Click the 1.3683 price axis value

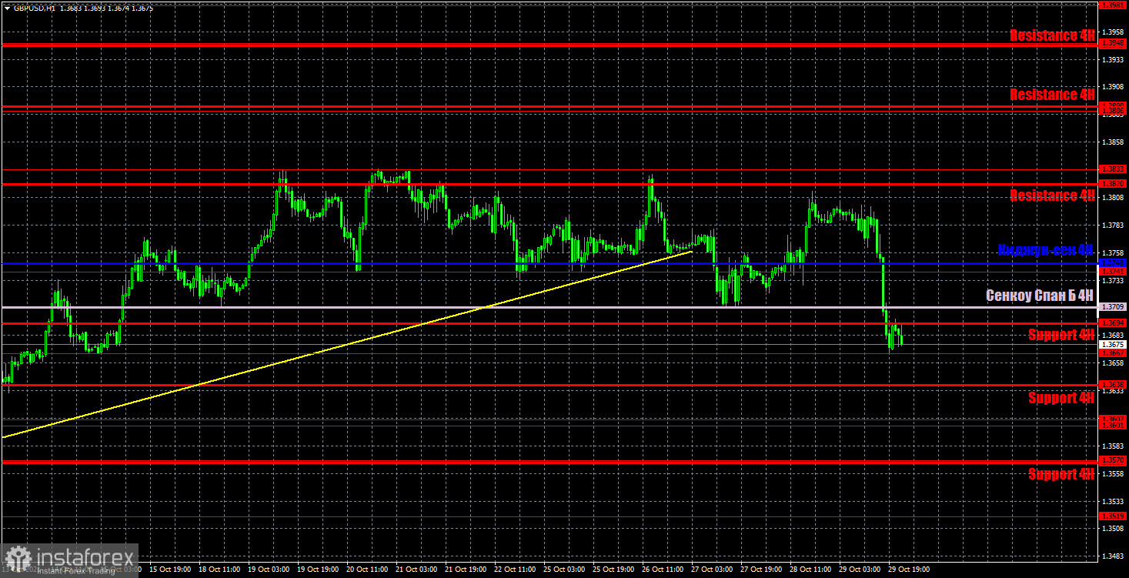point(1114,336)
